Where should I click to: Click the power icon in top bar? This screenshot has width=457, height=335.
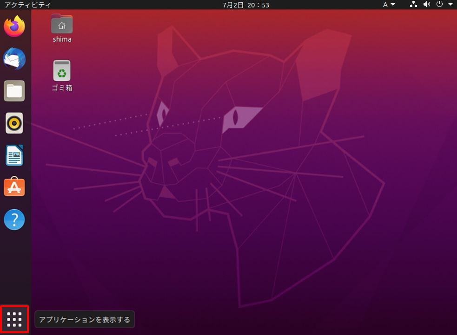(x=439, y=4)
